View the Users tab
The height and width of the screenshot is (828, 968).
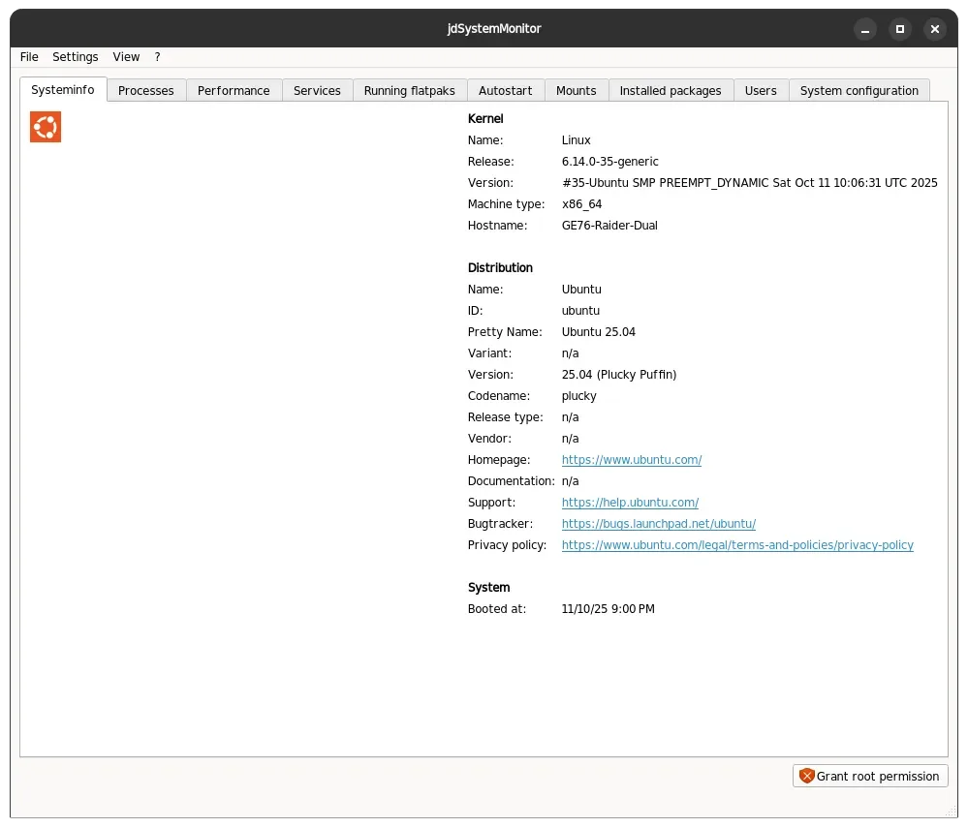[x=761, y=91]
